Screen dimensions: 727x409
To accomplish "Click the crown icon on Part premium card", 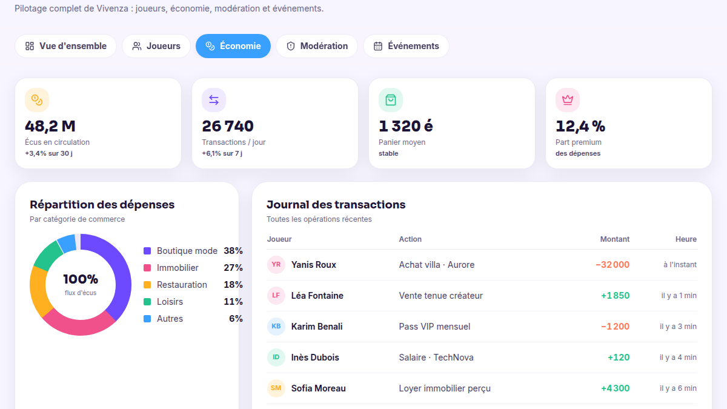I will [568, 100].
